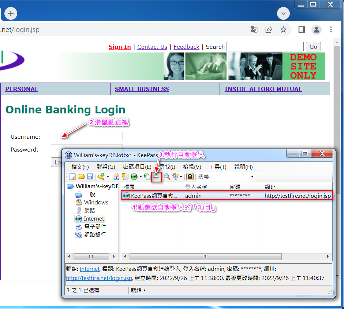Click the KeePass New Database icon

72,177
